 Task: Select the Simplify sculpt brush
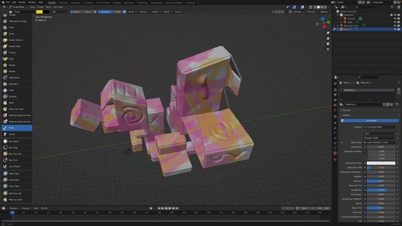[x=17, y=97]
